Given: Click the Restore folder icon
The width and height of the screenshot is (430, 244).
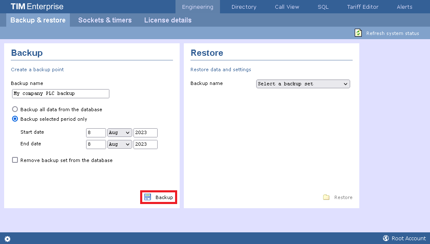Looking at the screenshot, I should [x=326, y=197].
